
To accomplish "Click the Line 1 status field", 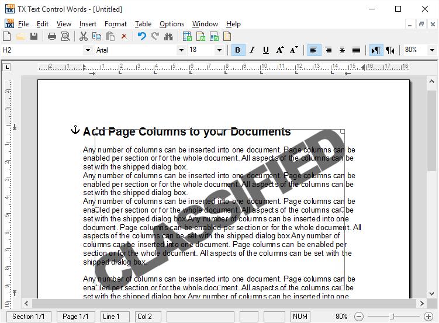I will 115,317.
